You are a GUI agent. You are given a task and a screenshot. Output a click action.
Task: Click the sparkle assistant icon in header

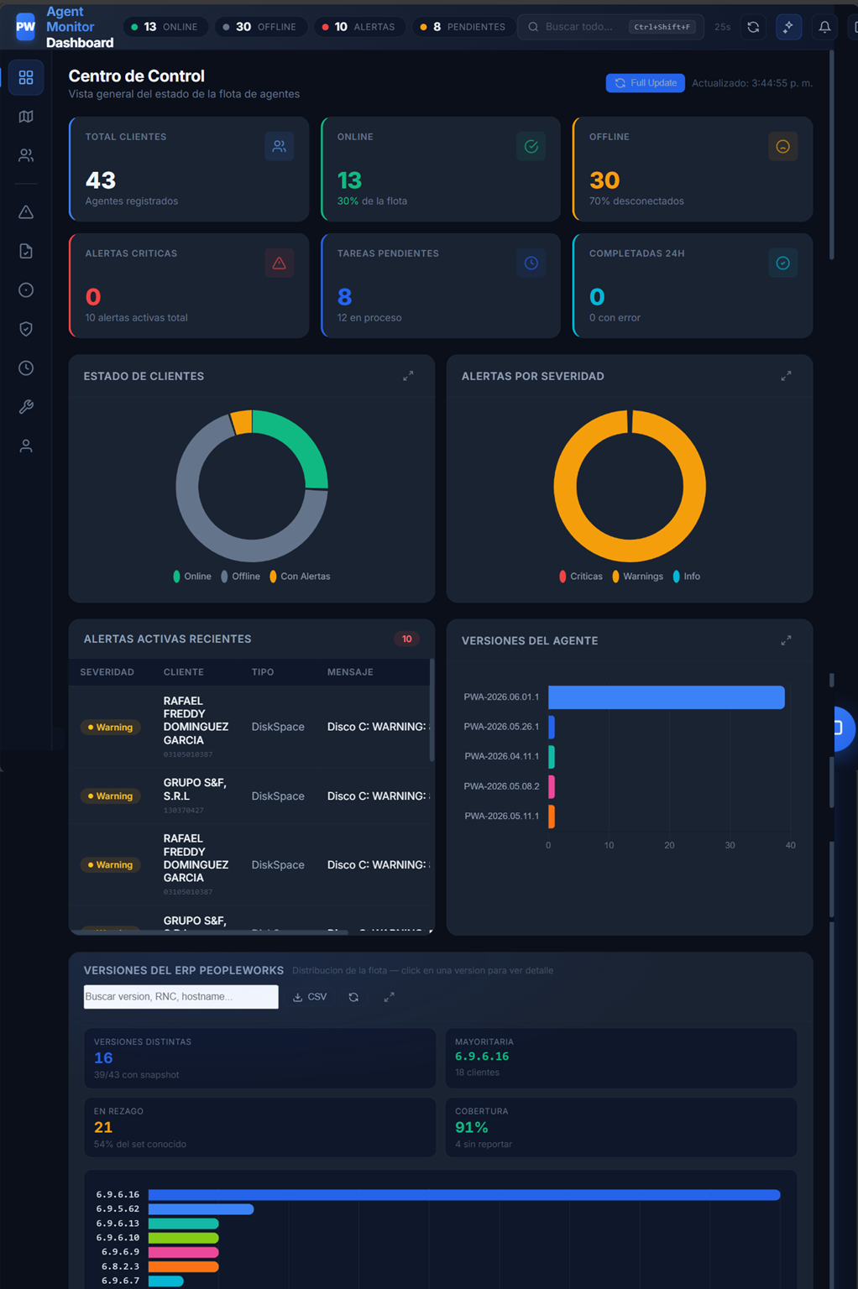click(x=788, y=27)
